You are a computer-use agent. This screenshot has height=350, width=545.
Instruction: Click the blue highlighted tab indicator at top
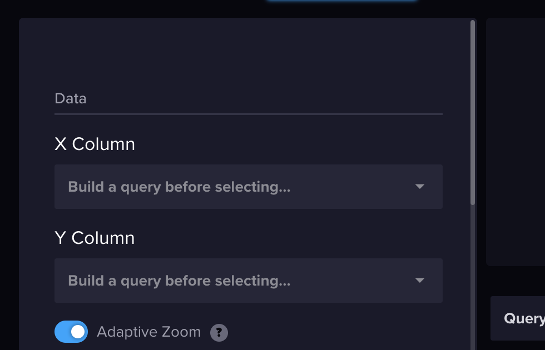342,2
